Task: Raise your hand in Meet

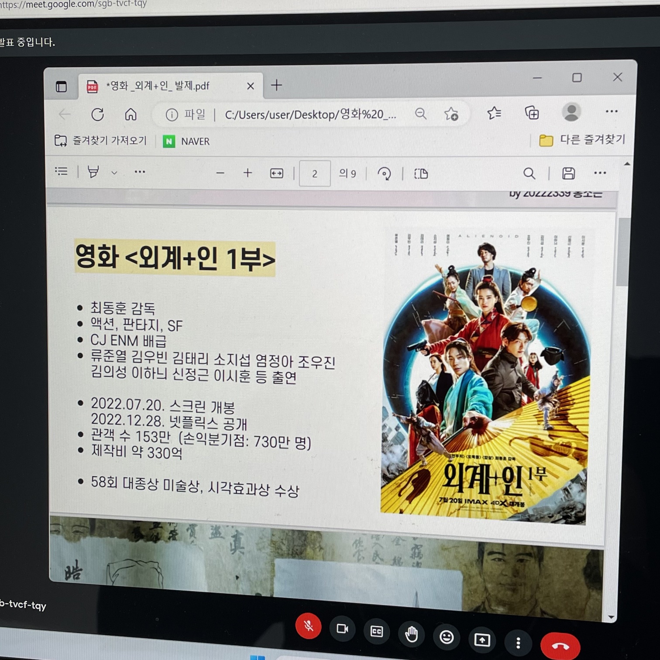Action: [411, 634]
